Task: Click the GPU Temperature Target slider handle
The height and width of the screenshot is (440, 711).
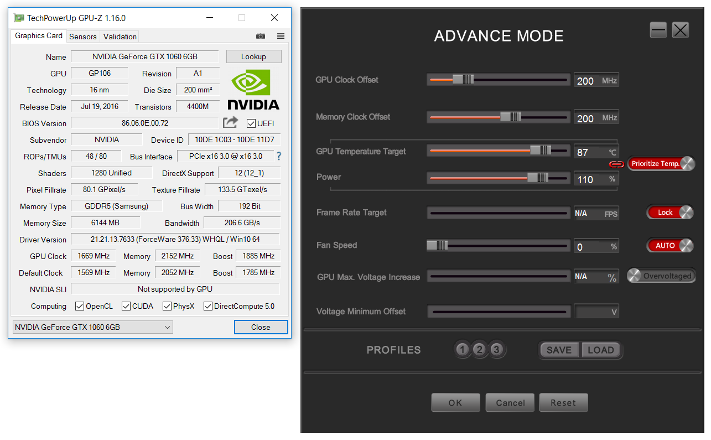Action: coord(541,150)
